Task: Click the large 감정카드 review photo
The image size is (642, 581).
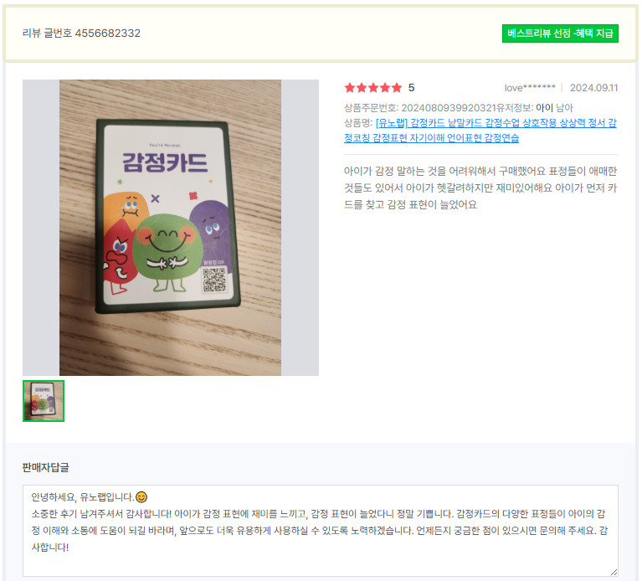Action: (170, 227)
